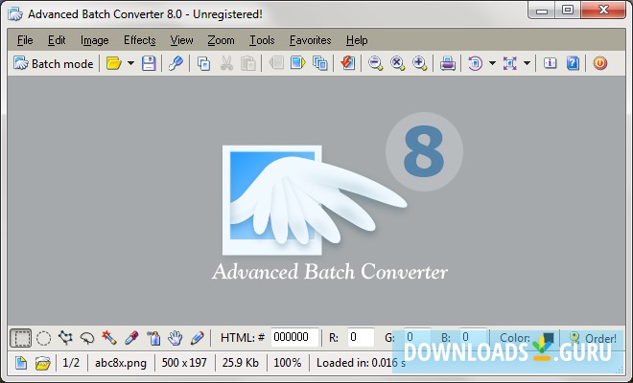Select the eyedropper color picker tool
Image resolution: width=633 pixels, height=383 pixels.
click(131, 338)
